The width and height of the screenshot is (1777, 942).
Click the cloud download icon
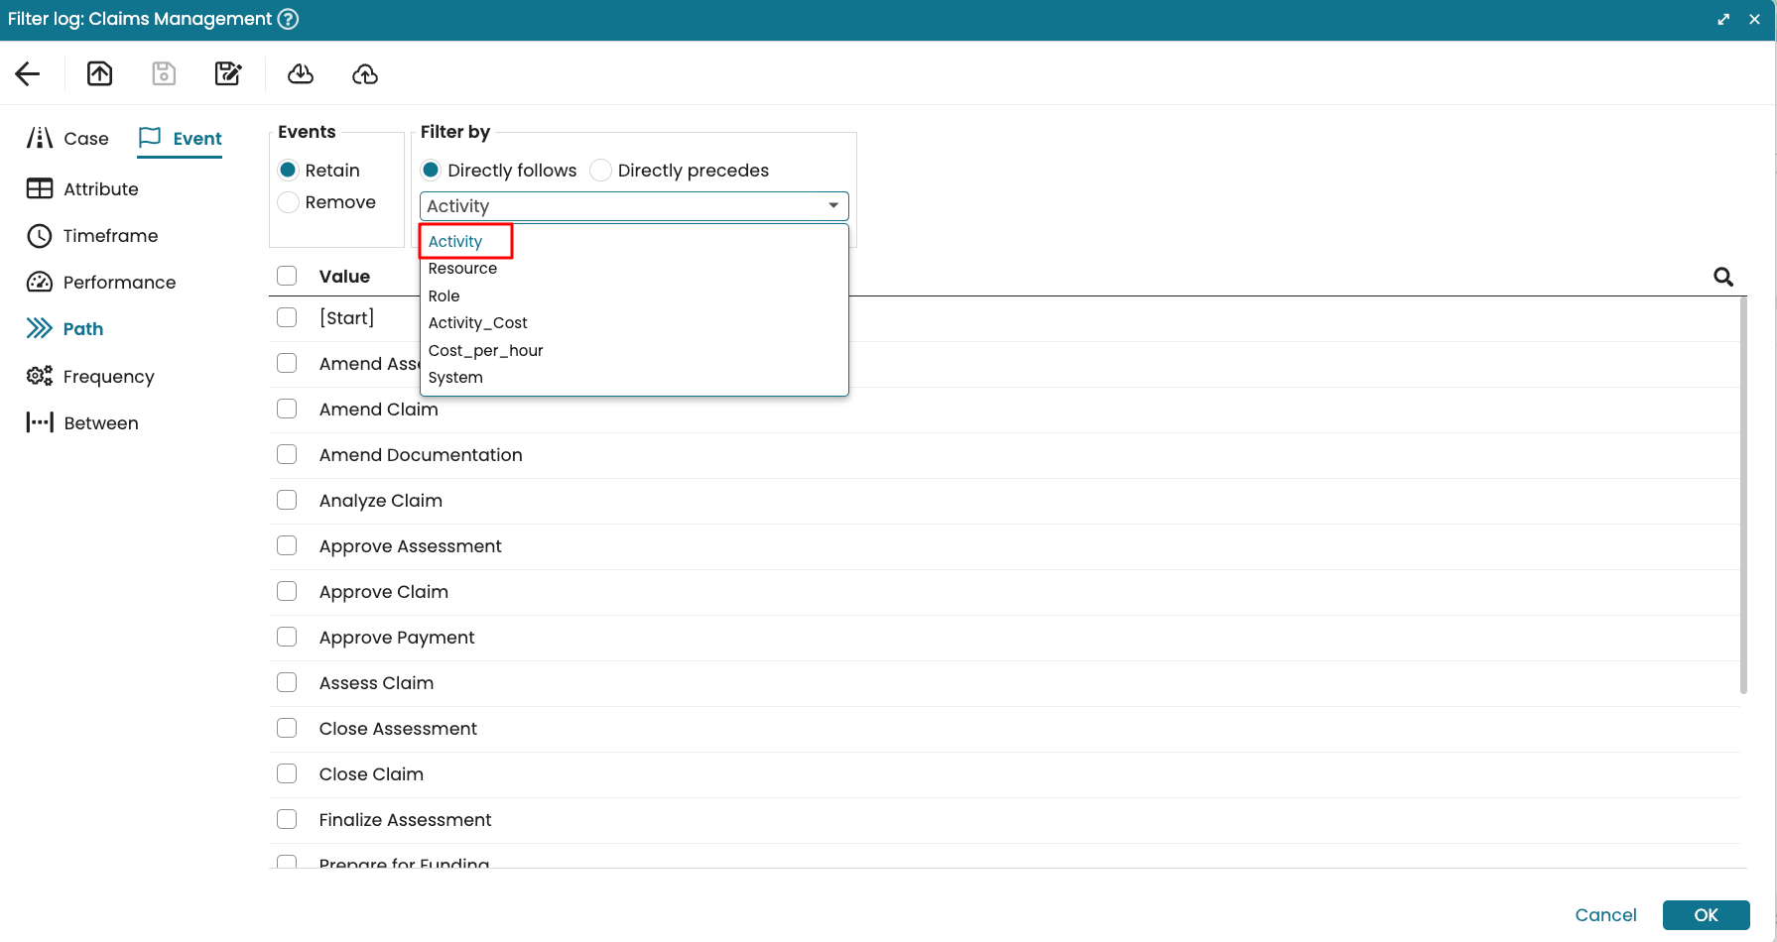tap(301, 73)
